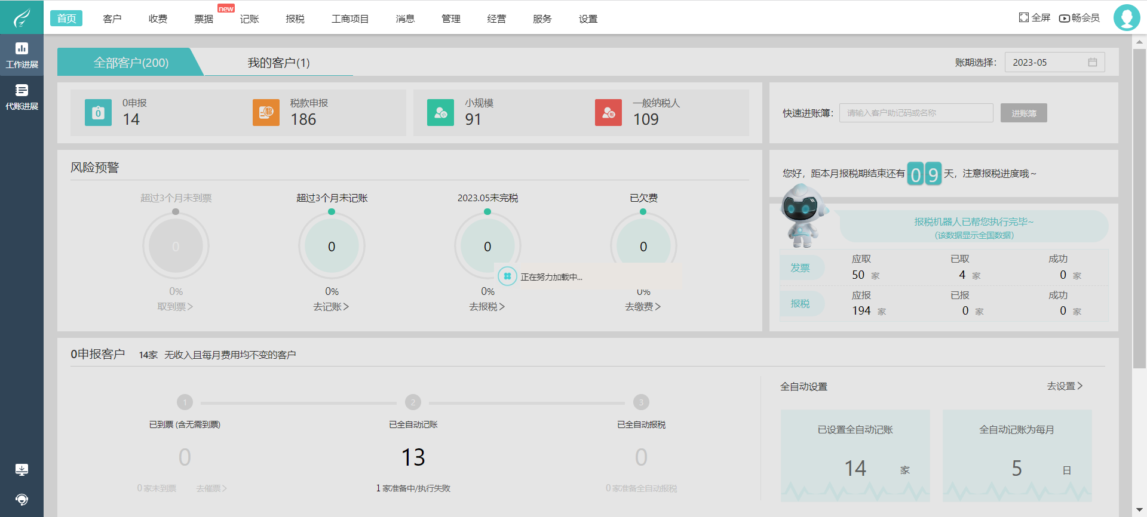Click the 13 auto-bookkeeping count

tap(413, 457)
